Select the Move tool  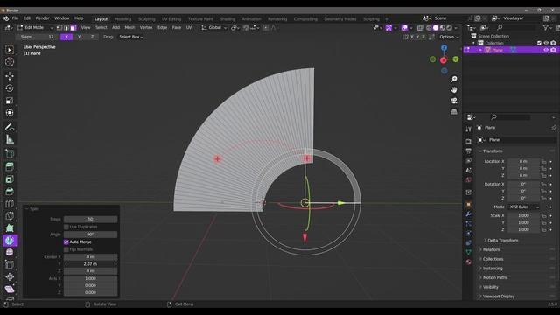[10, 76]
